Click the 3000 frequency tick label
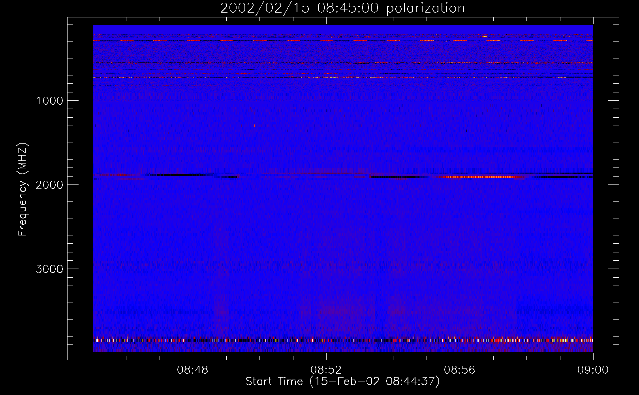This screenshot has width=639, height=395. [49, 269]
